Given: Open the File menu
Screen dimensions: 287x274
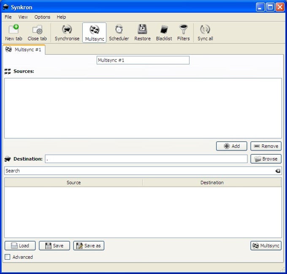Looking at the screenshot, I should (x=8, y=17).
